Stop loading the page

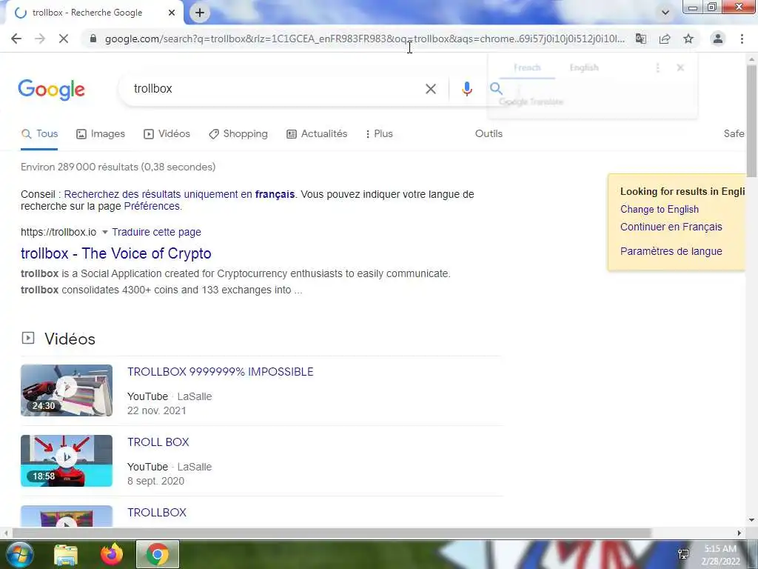click(x=64, y=39)
